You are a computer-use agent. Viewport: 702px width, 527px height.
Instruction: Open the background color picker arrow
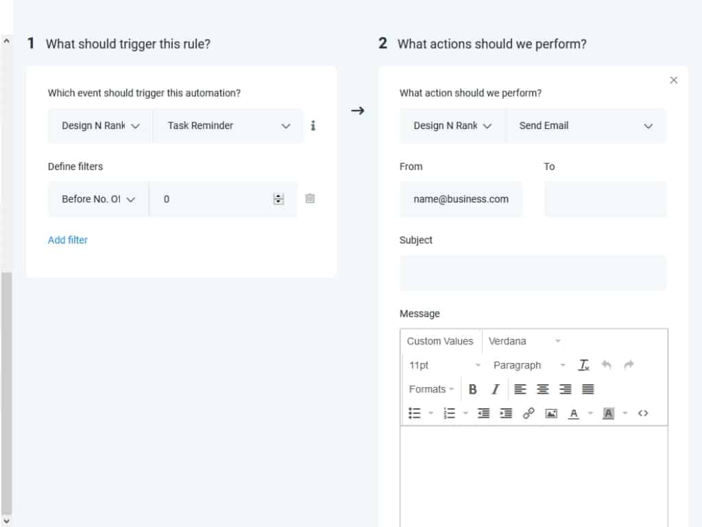pos(625,413)
